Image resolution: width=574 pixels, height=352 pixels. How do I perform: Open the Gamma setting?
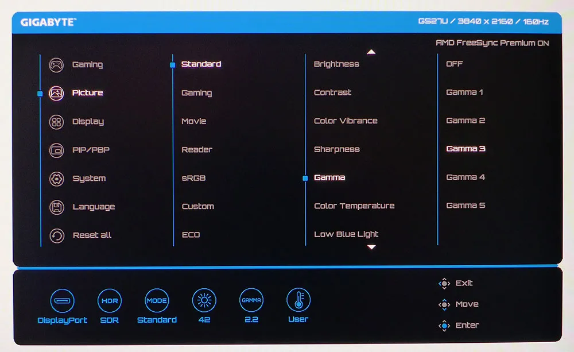click(329, 177)
